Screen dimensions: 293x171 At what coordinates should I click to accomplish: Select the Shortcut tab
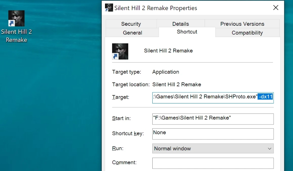[x=187, y=32]
